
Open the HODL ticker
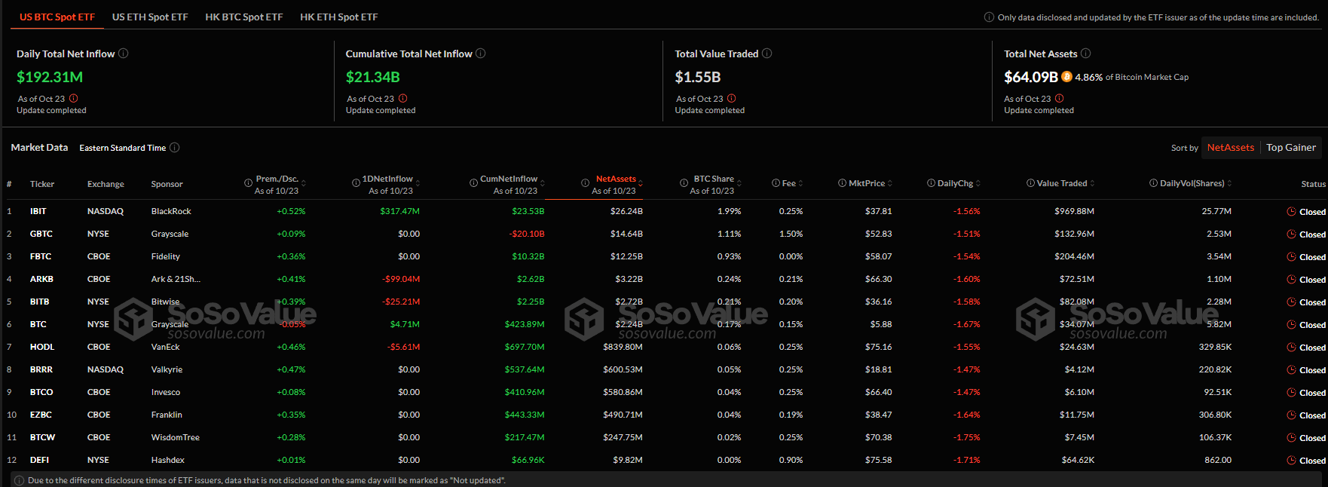pos(42,347)
